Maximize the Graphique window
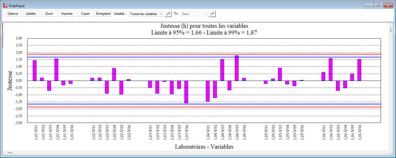This screenshot has width=396, height=158. (x=378, y=5)
